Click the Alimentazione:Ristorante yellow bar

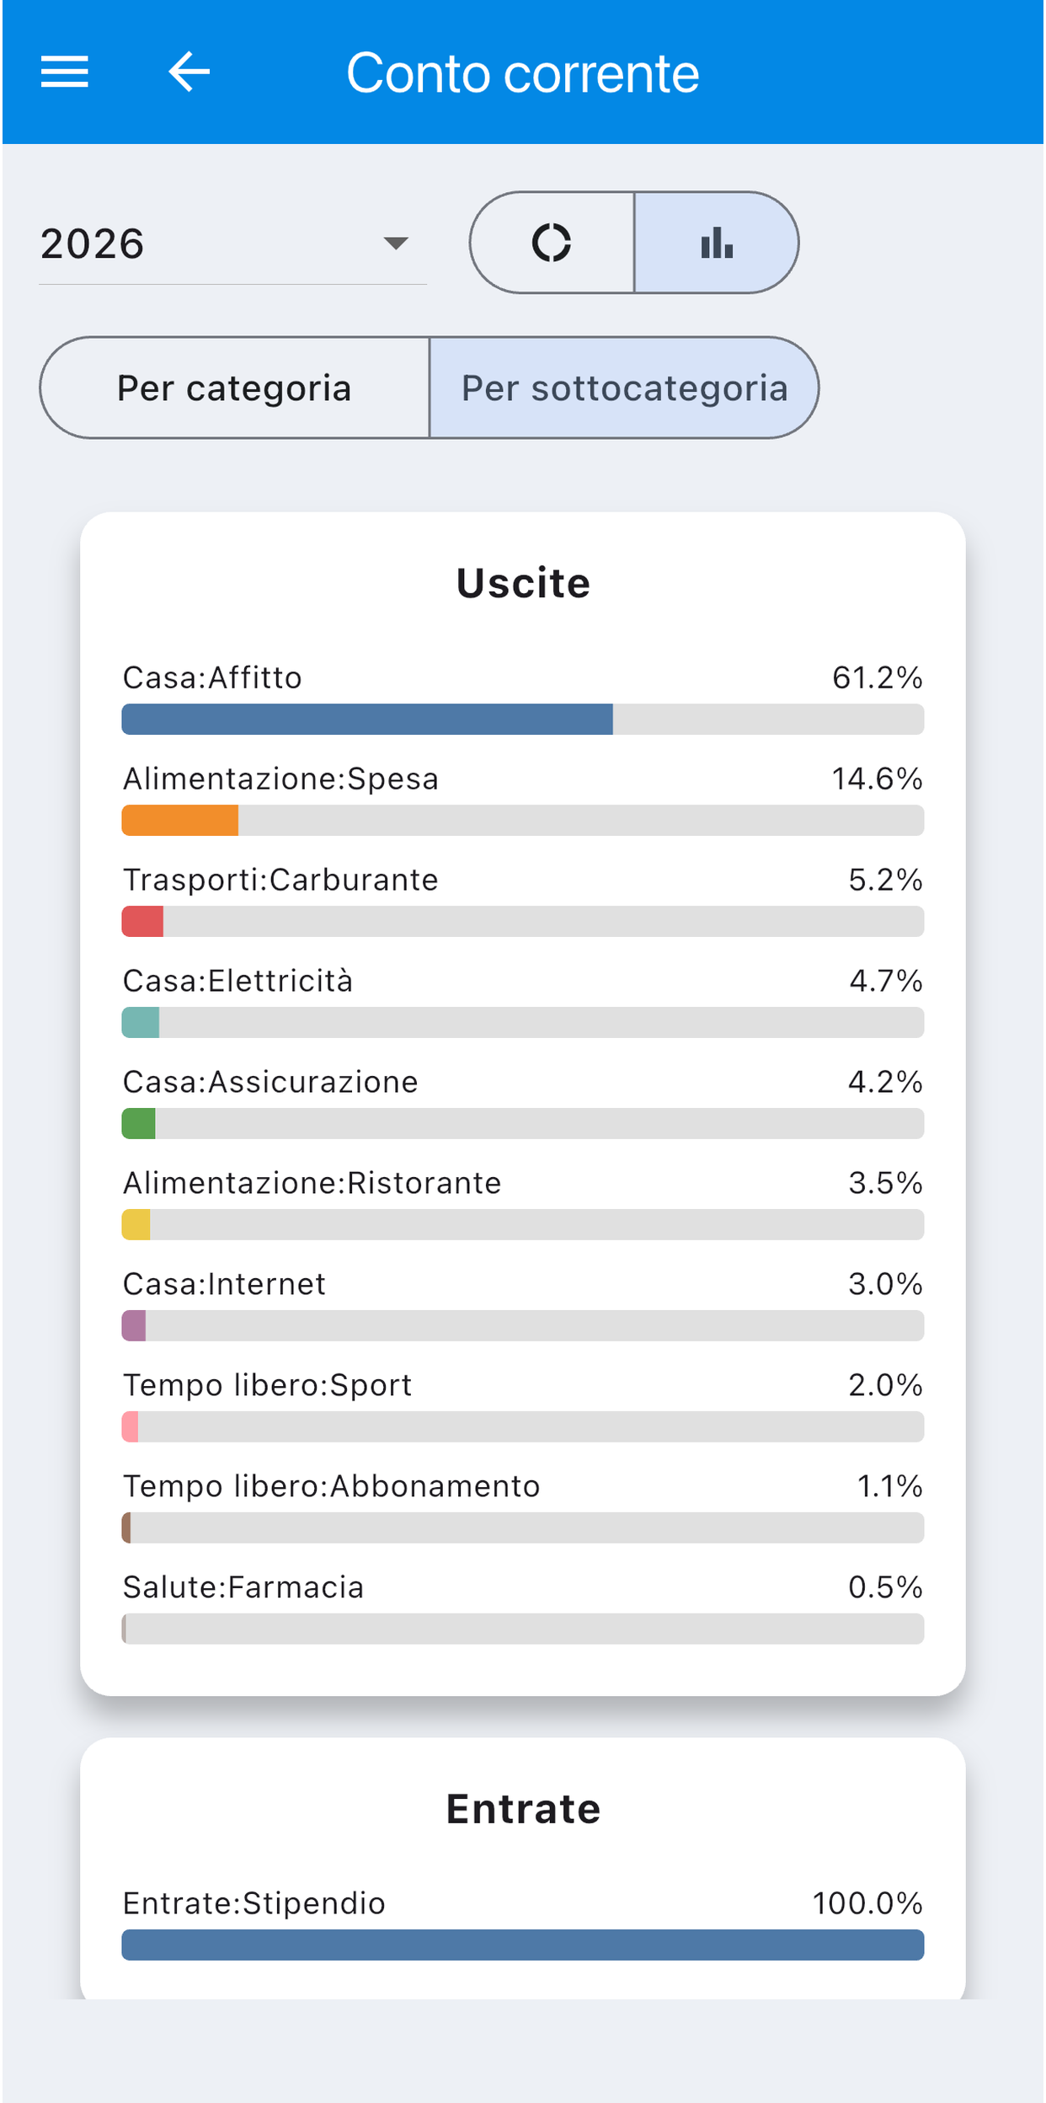pyautogui.click(x=136, y=1224)
